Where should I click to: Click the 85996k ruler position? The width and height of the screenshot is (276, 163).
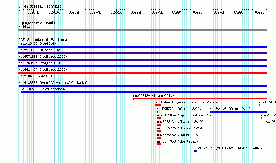(219, 12)
